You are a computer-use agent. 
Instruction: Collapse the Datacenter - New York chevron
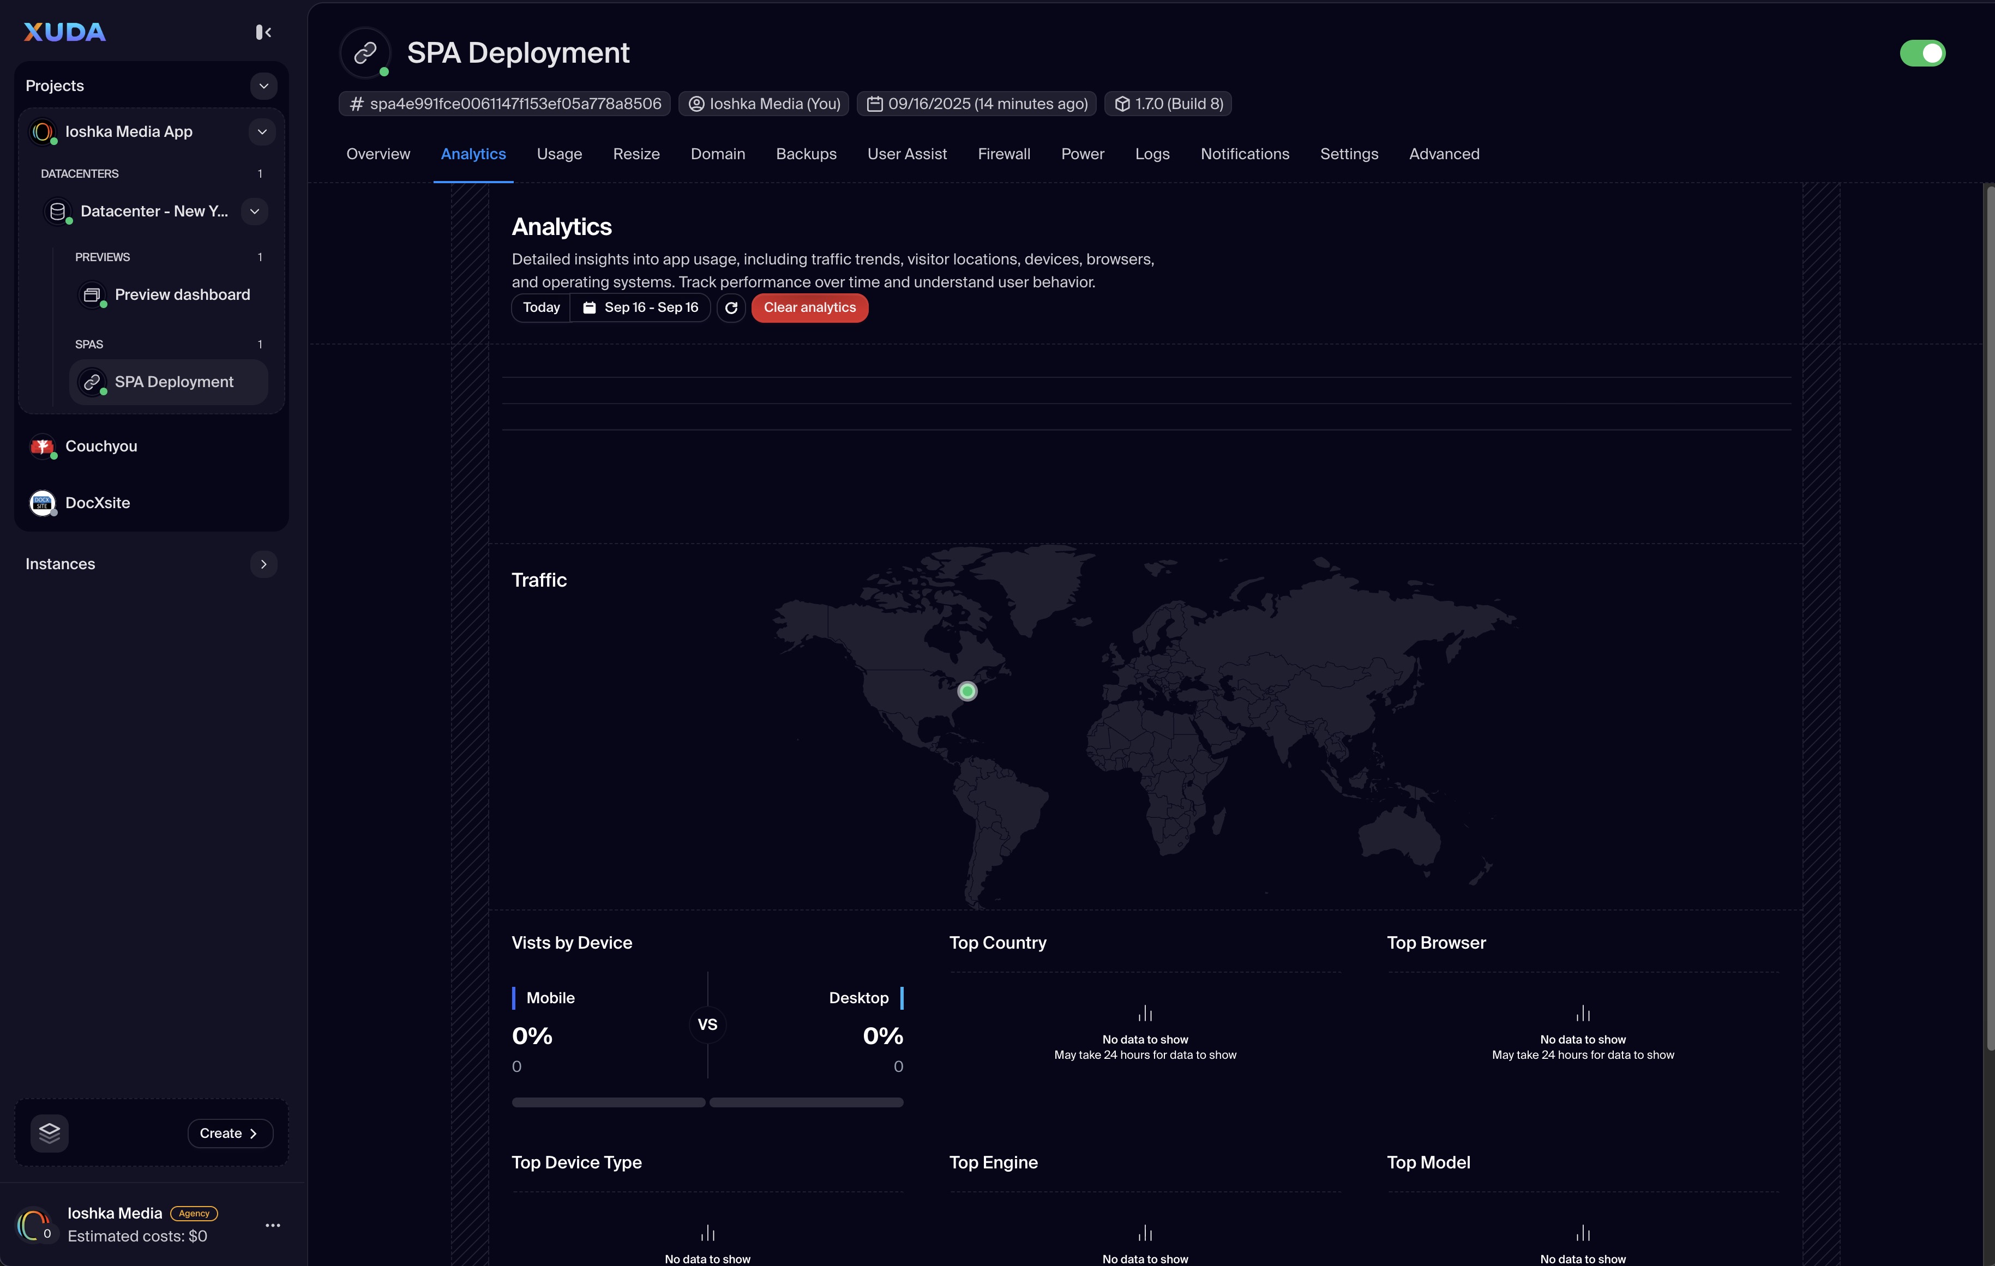[254, 211]
